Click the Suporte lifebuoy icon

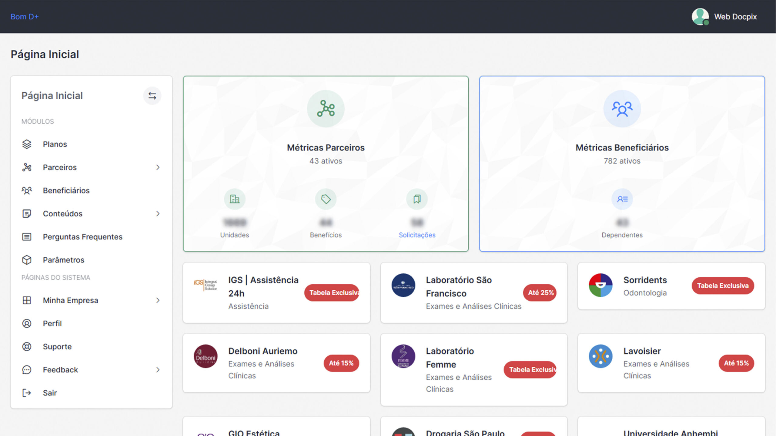coord(27,347)
